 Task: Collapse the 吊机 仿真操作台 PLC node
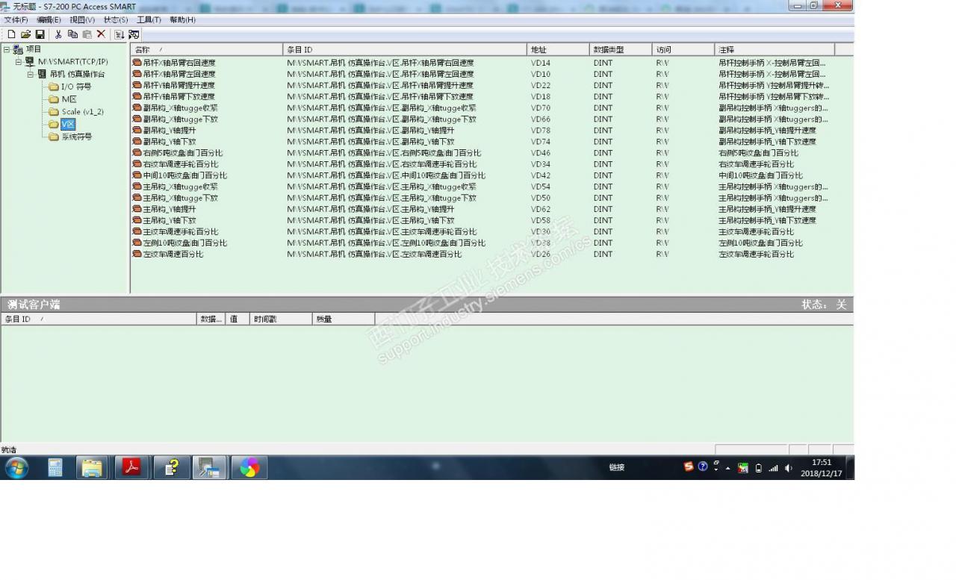pos(31,74)
